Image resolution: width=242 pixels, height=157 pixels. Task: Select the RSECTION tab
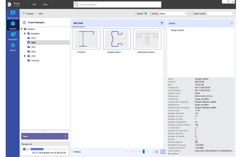[x=78, y=23]
